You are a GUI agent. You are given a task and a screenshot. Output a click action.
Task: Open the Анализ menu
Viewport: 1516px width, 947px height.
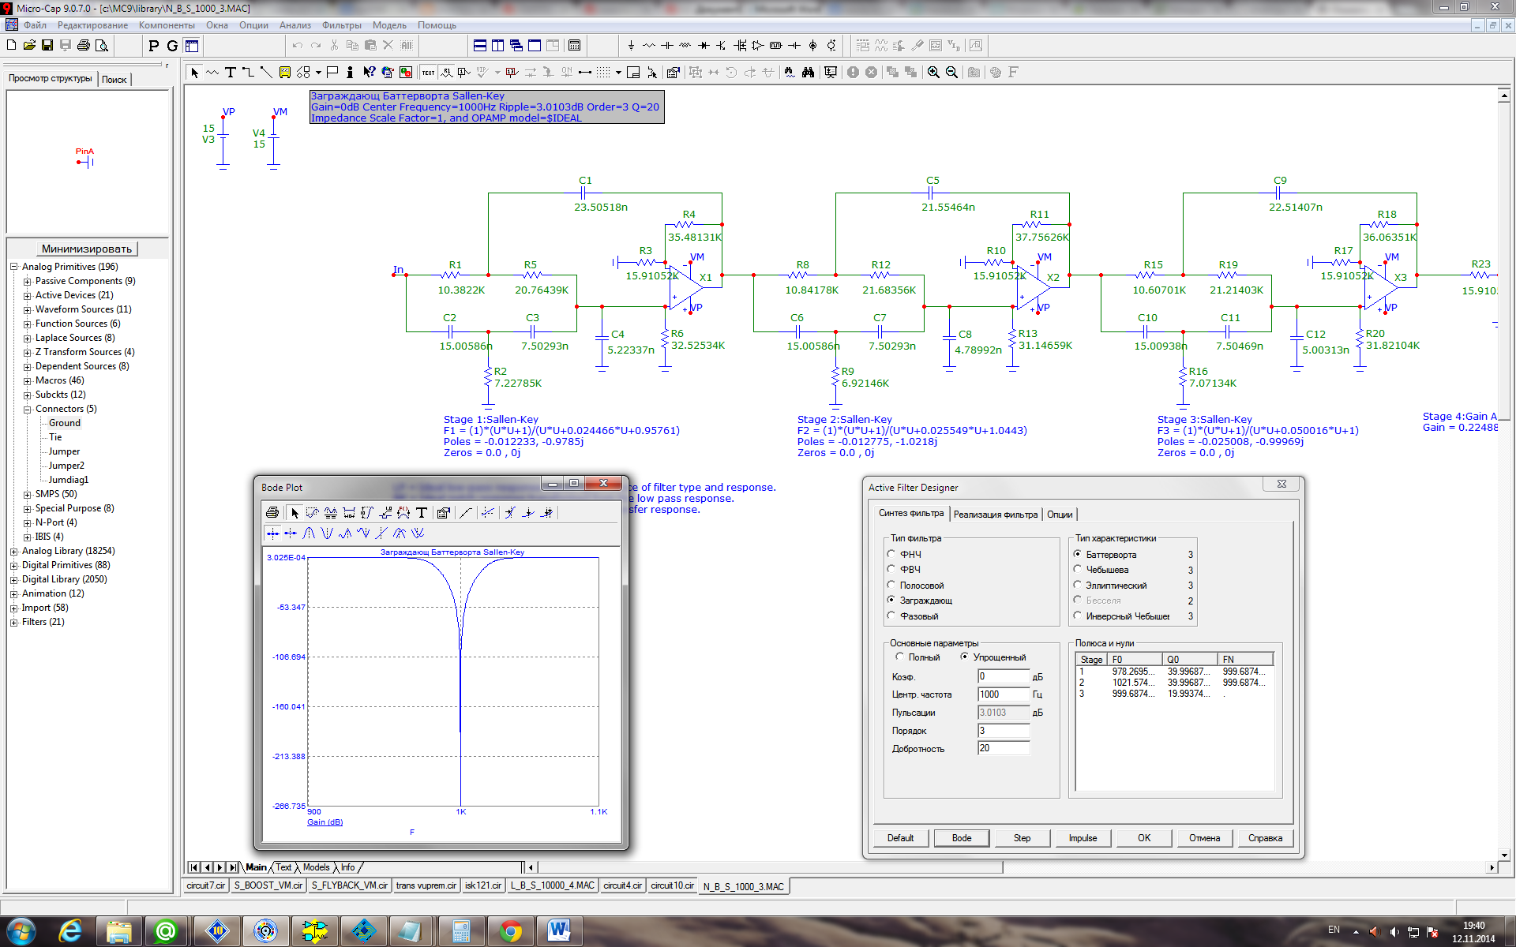click(x=295, y=25)
